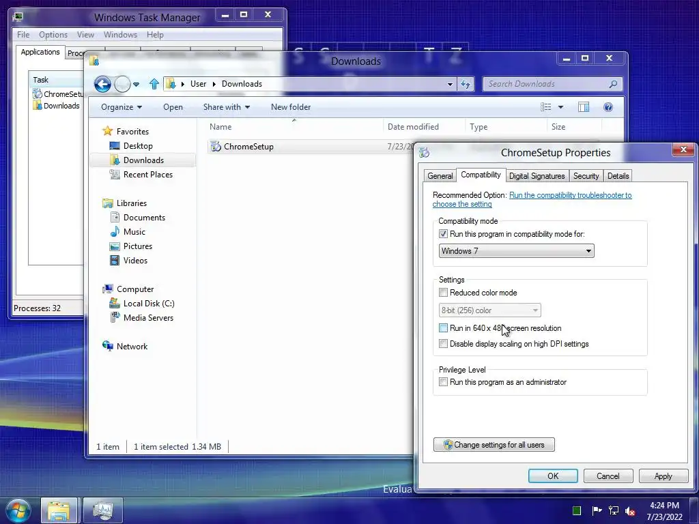The image size is (699, 524).
Task: Open the Windows 7 compatibility mode dropdown
Action: [x=516, y=251]
